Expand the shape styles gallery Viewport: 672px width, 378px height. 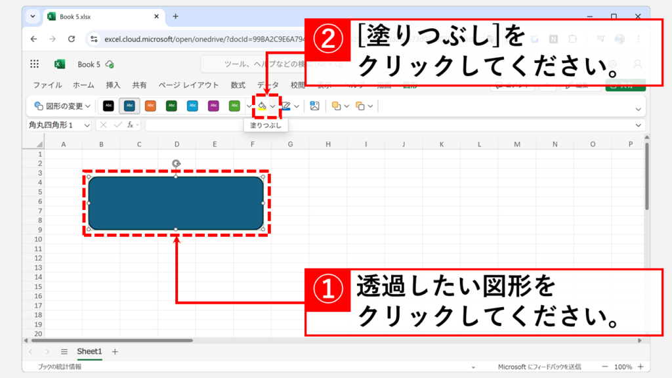coord(249,106)
